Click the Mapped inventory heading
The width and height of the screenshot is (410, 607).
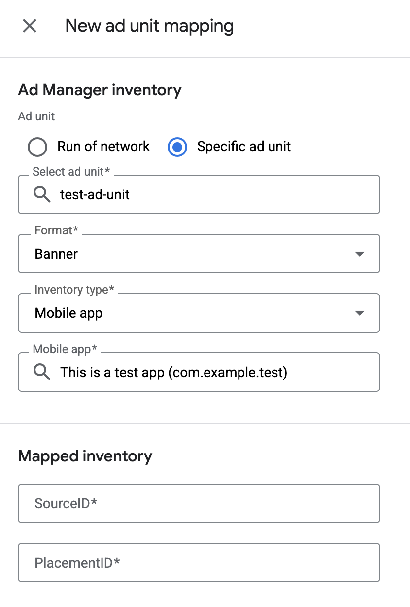point(85,456)
